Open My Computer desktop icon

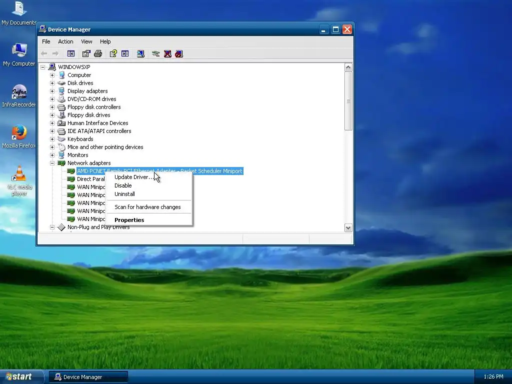point(19,54)
